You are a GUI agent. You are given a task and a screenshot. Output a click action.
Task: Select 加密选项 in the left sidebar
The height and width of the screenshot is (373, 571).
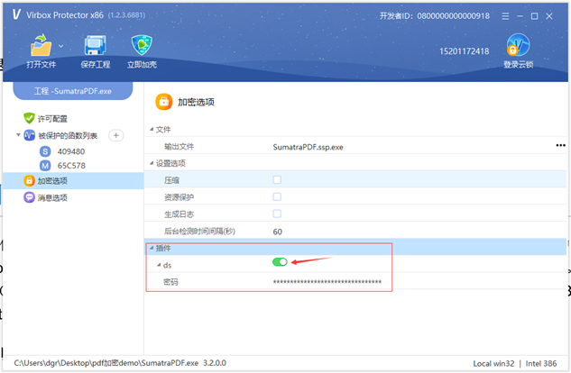pos(73,181)
